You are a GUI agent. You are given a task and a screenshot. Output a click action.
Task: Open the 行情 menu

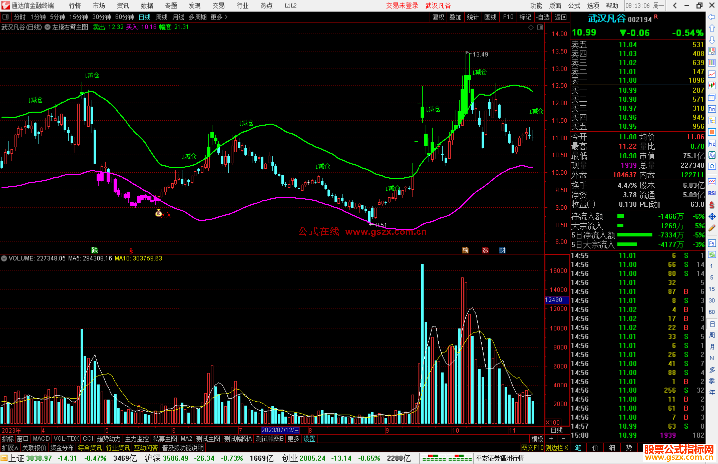point(75,5)
